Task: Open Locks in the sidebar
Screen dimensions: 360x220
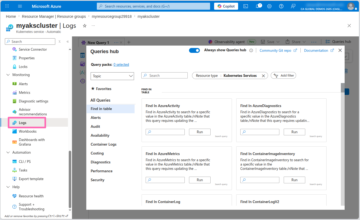Action: [23, 67]
